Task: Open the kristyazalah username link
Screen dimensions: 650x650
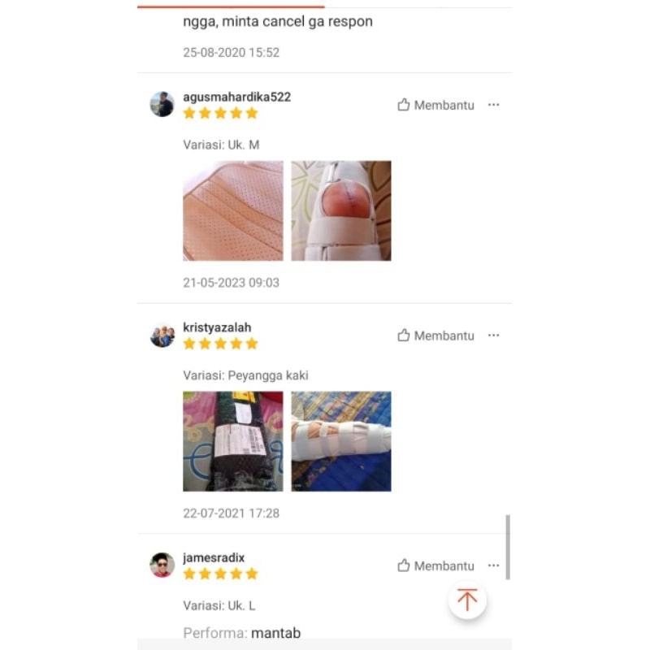Action: pyautogui.click(x=217, y=327)
